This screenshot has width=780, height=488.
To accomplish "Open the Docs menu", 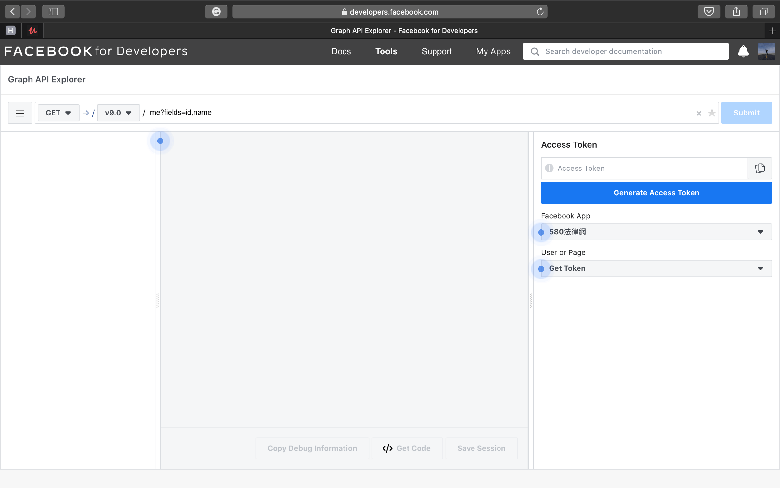I will point(341,51).
